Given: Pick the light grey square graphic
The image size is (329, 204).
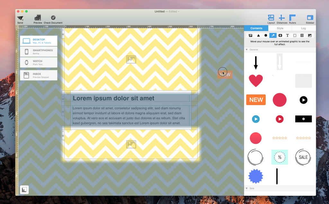Looking at the screenshot, I should point(303,81).
